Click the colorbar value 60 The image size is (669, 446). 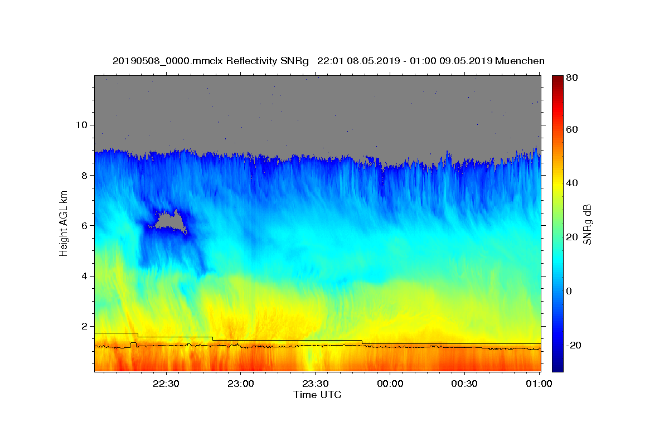pyautogui.click(x=571, y=129)
